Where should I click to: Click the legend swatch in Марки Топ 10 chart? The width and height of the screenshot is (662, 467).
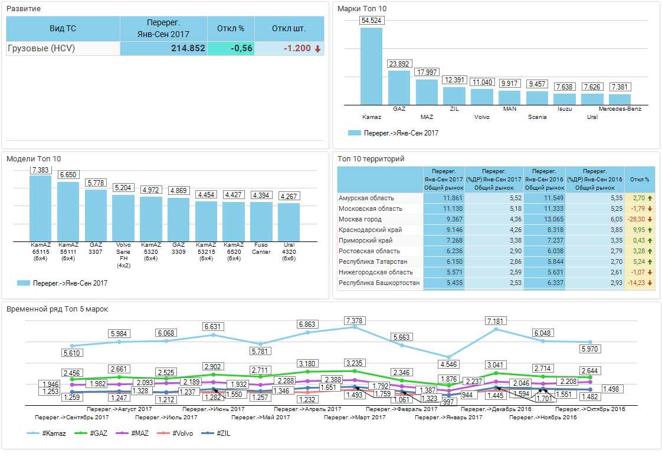[x=354, y=133]
